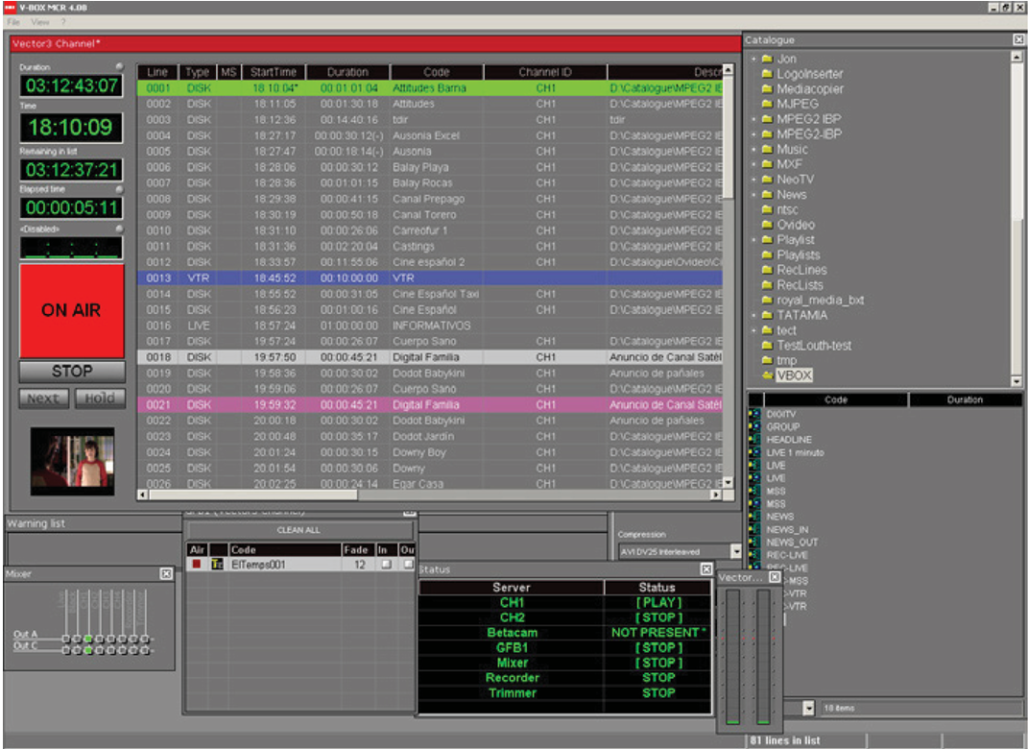Click the Channel ID column header
The width and height of the screenshot is (1028, 749).
pyautogui.click(x=545, y=72)
